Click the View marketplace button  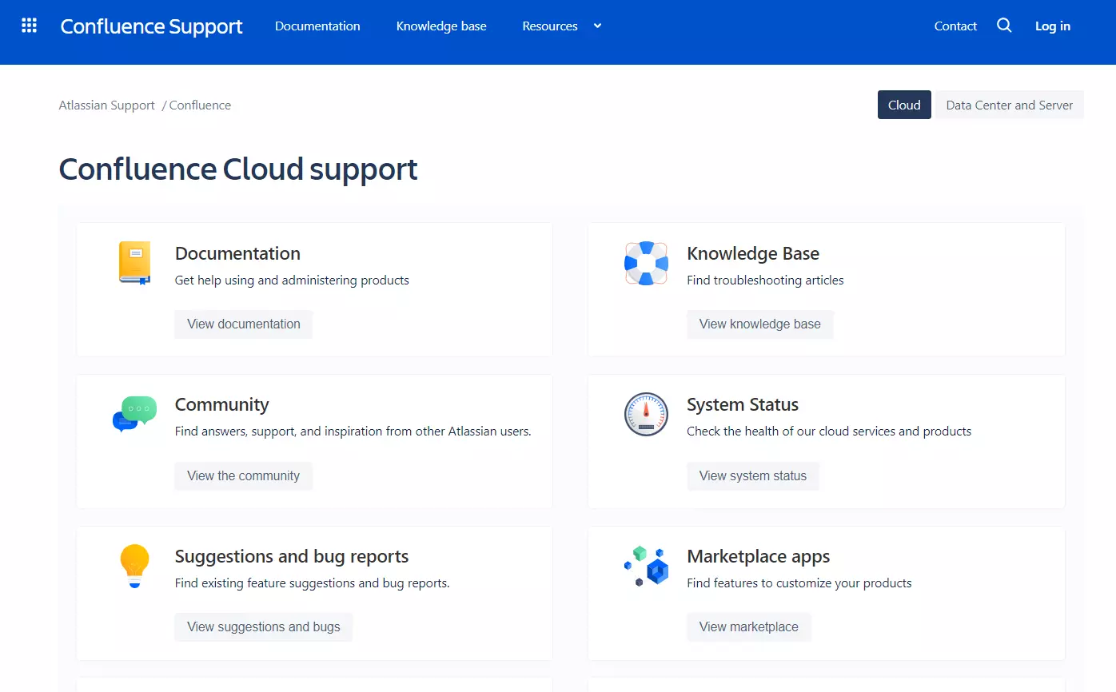coord(748,626)
